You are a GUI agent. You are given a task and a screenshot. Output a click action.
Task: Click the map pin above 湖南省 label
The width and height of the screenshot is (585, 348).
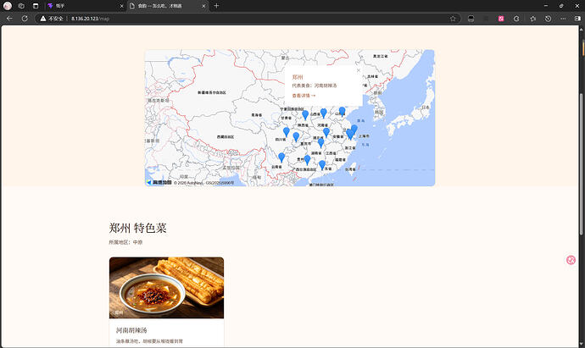click(320, 143)
